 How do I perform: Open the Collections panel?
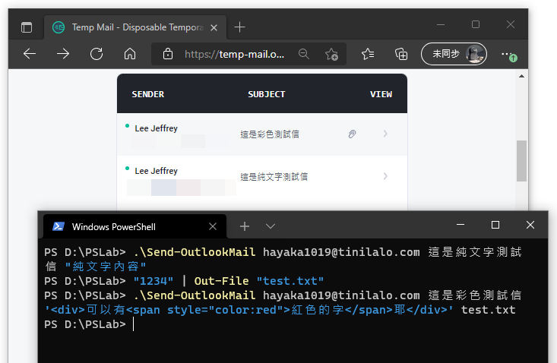[401, 54]
